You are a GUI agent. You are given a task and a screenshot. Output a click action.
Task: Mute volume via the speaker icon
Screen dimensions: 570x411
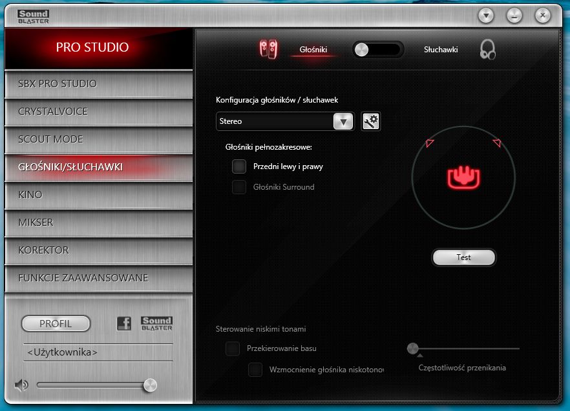point(21,385)
